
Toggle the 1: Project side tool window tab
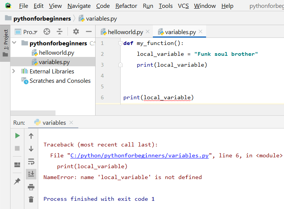(x=6, y=43)
